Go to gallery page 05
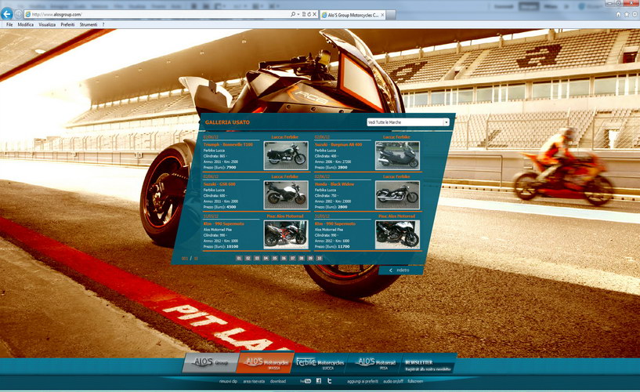The height and width of the screenshot is (392, 640). [275, 259]
